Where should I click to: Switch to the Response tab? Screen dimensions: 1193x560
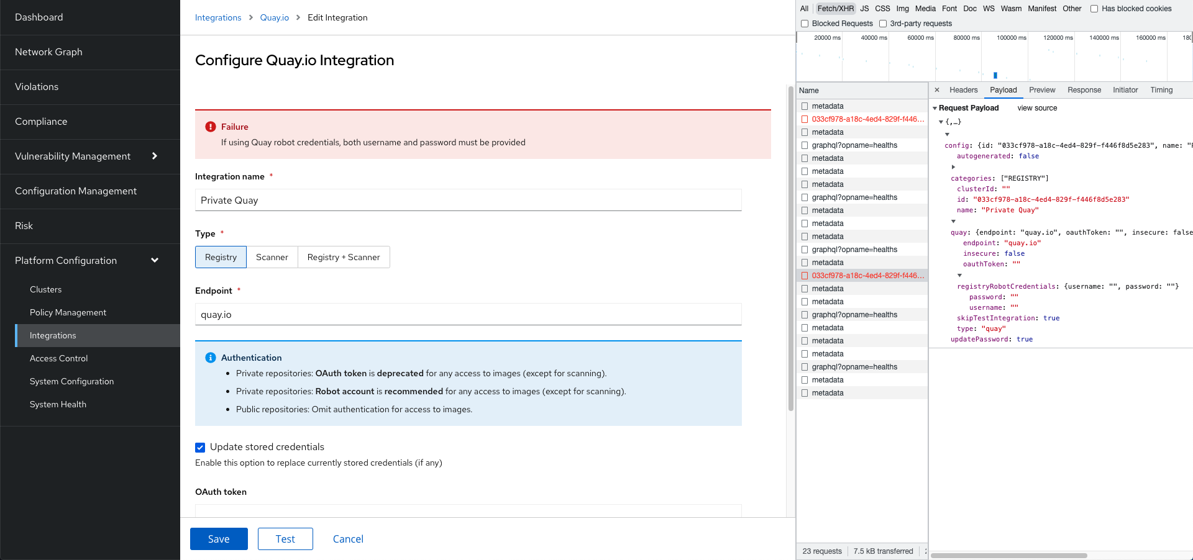1084,90
